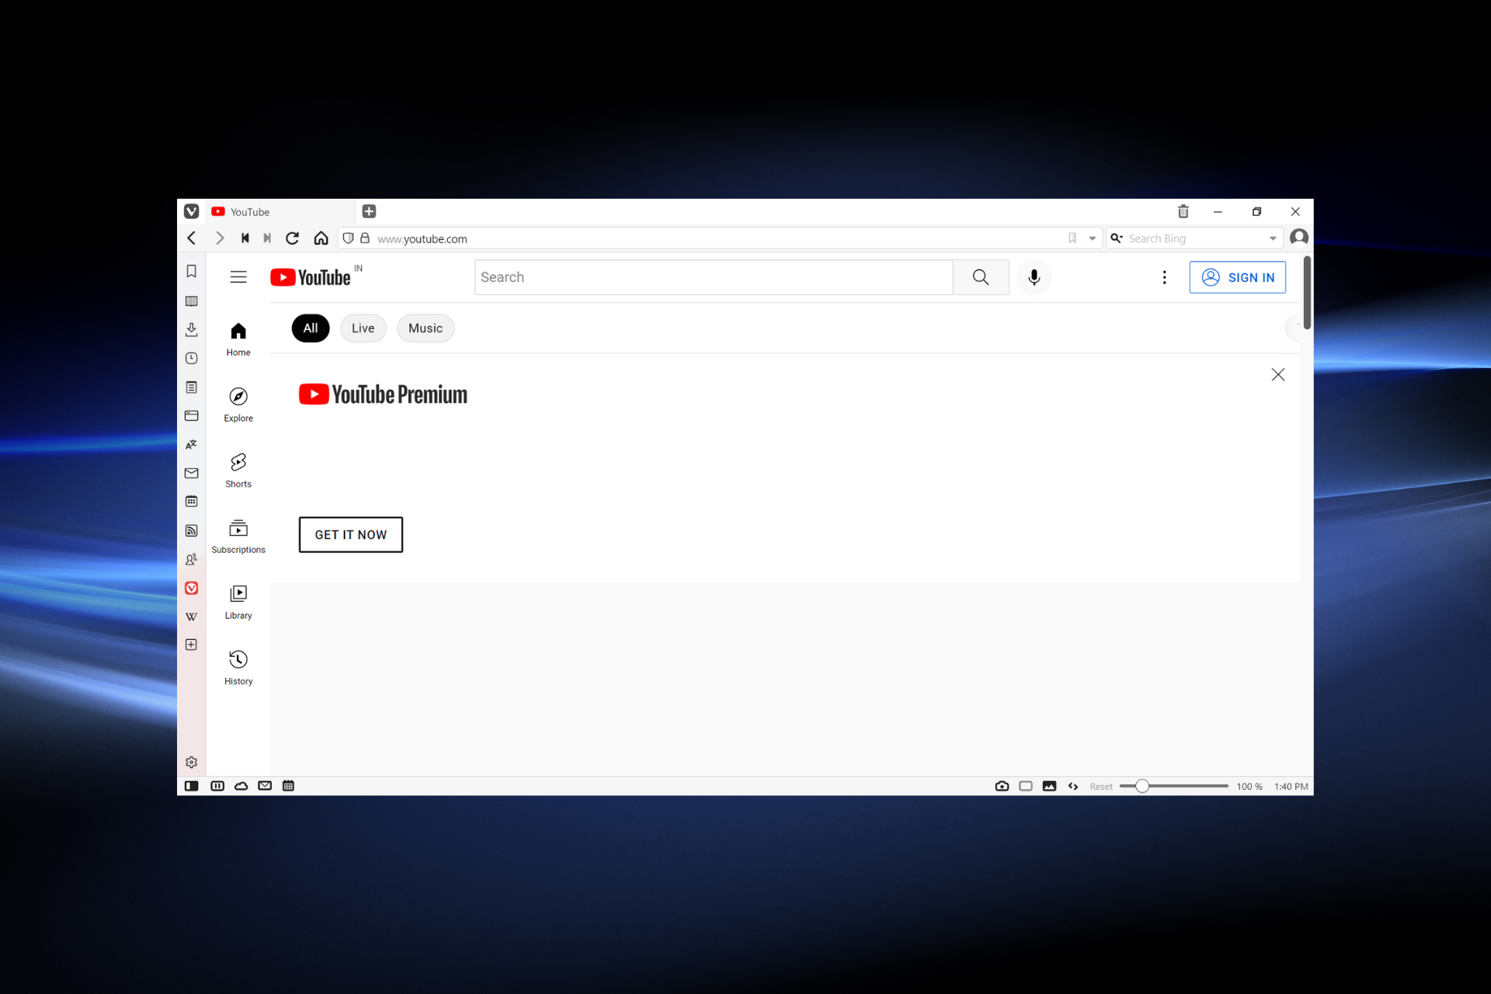Open Notes side panel
Image resolution: width=1491 pixels, height=994 pixels.
click(191, 387)
